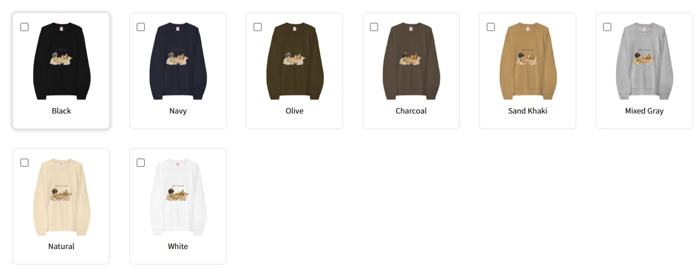View the Olive sweatshirt thumbnail
Screen dimensions: 698x277
295,61
